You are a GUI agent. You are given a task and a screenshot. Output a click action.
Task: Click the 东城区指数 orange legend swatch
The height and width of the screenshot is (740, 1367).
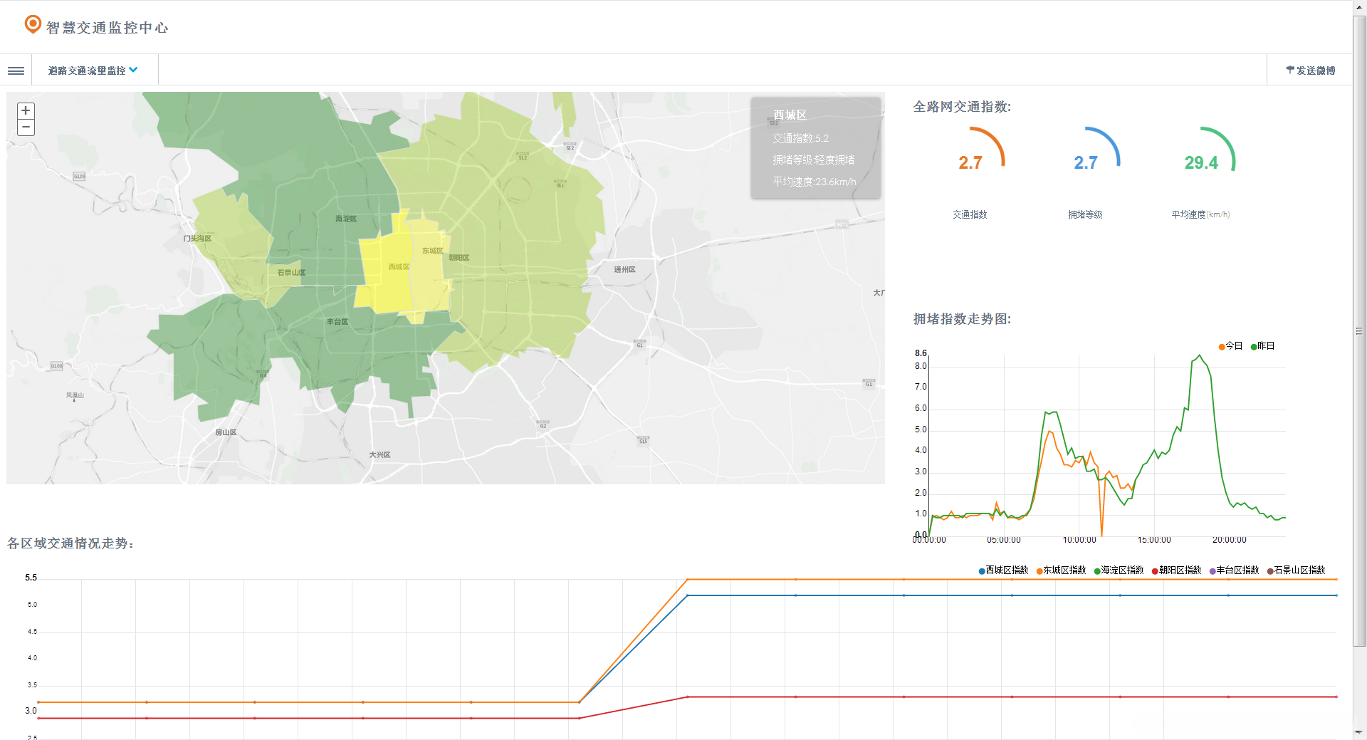pyautogui.click(x=1040, y=571)
